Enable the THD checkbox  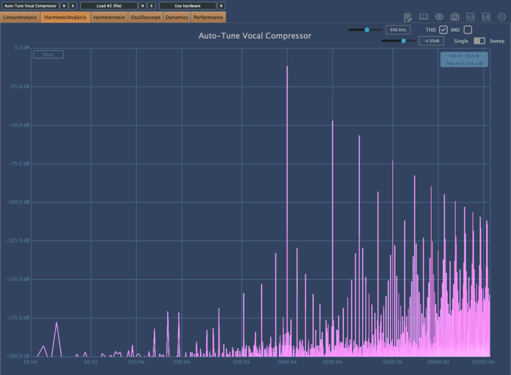coord(443,29)
